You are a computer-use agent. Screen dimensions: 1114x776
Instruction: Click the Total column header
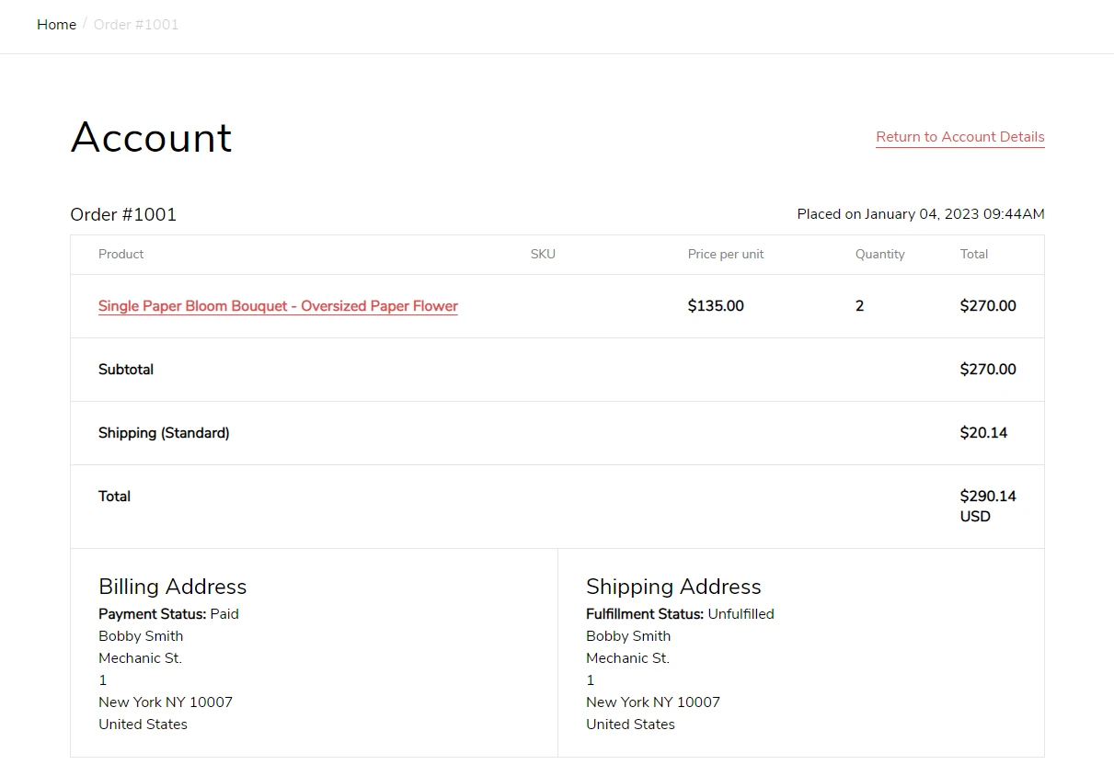(974, 254)
